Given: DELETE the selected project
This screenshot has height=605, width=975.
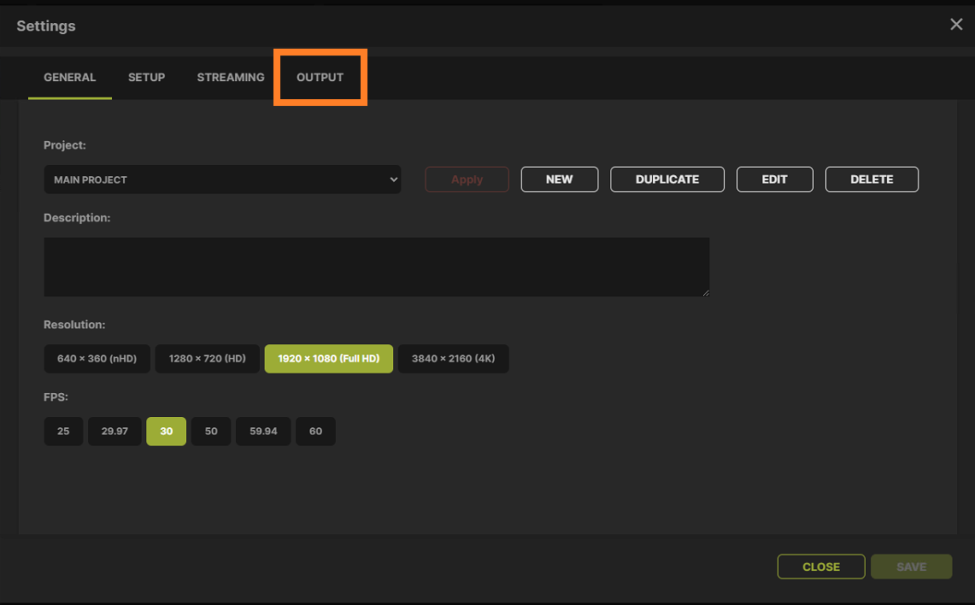Looking at the screenshot, I should point(872,179).
